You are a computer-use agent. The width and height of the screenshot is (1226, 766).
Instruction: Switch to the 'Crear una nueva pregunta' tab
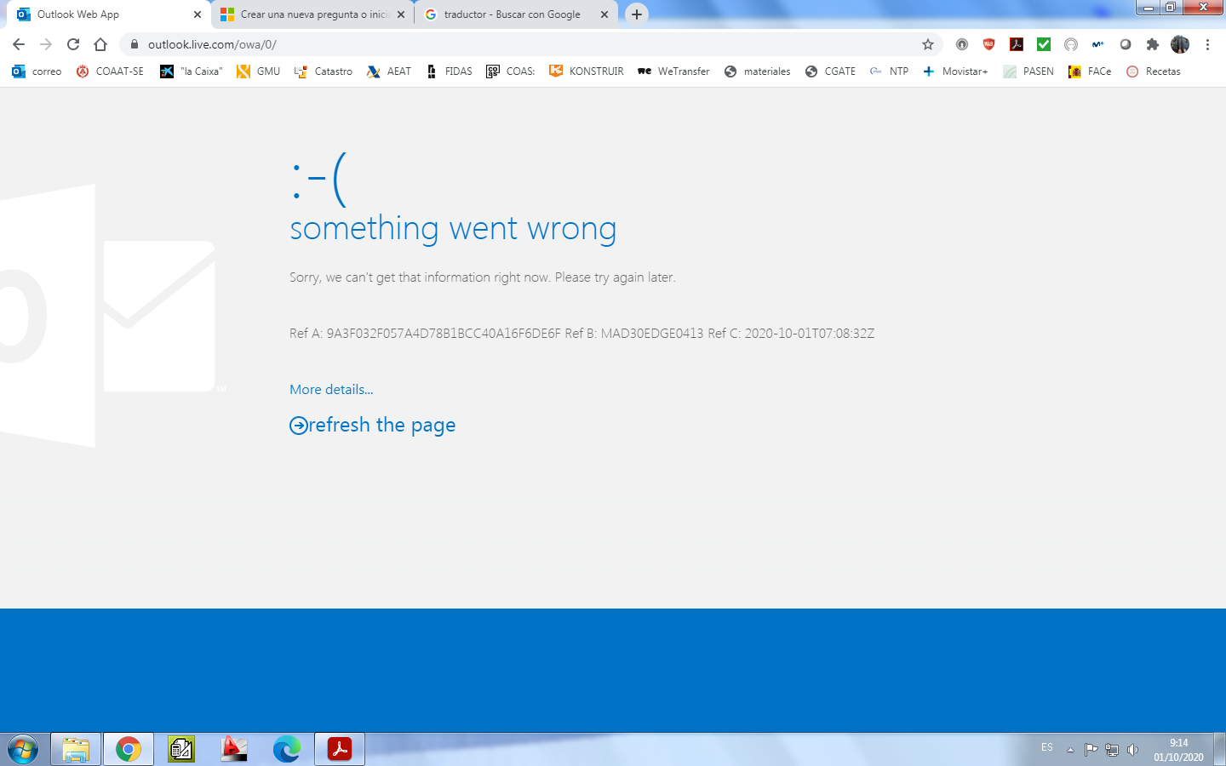pyautogui.click(x=312, y=14)
